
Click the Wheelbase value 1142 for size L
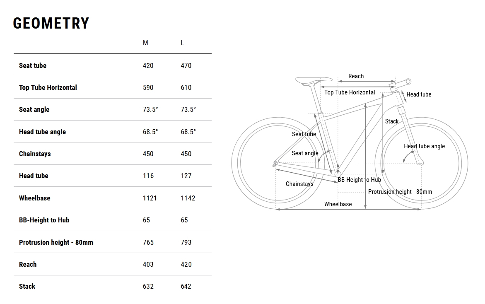(188, 198)
